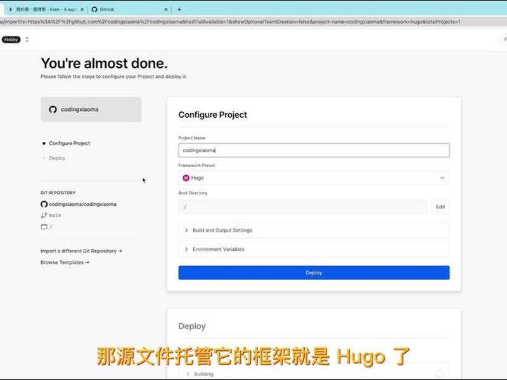Click the Project Name input field
Screen dimensions: 507x380
314,150
